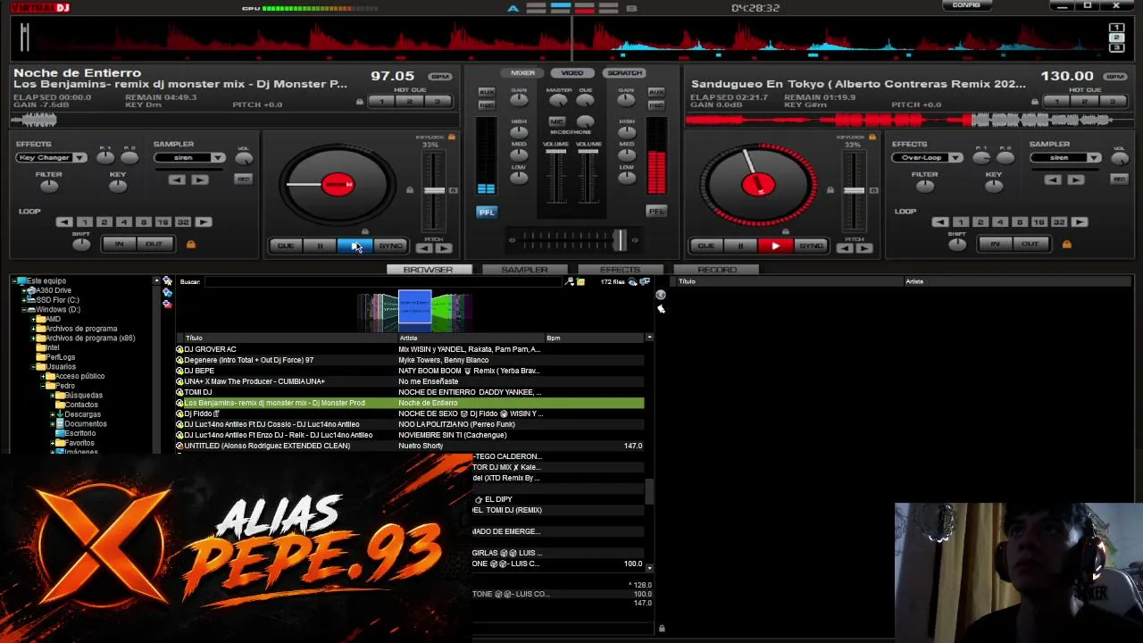
Task: Enable PFL for the left channel
Action: tap(486, 212)
